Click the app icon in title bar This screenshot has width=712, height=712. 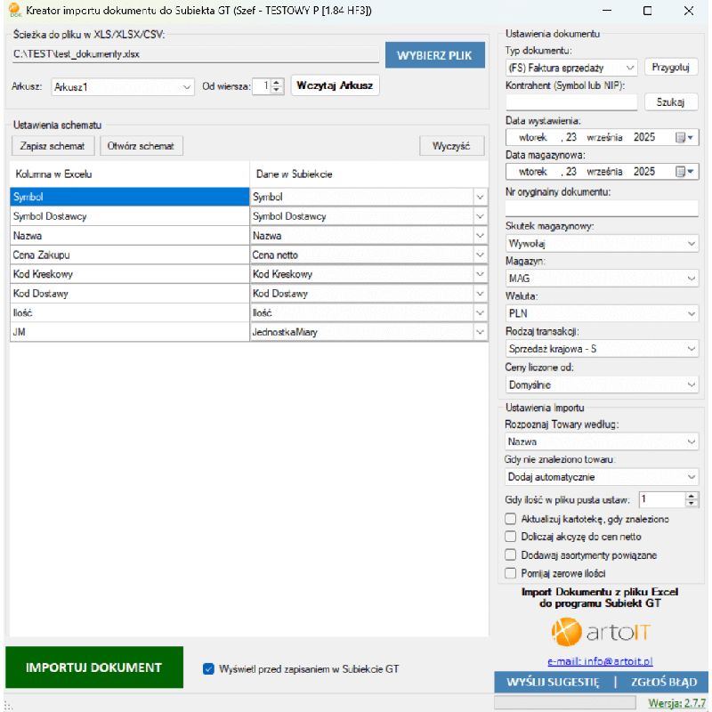point(14,12)
